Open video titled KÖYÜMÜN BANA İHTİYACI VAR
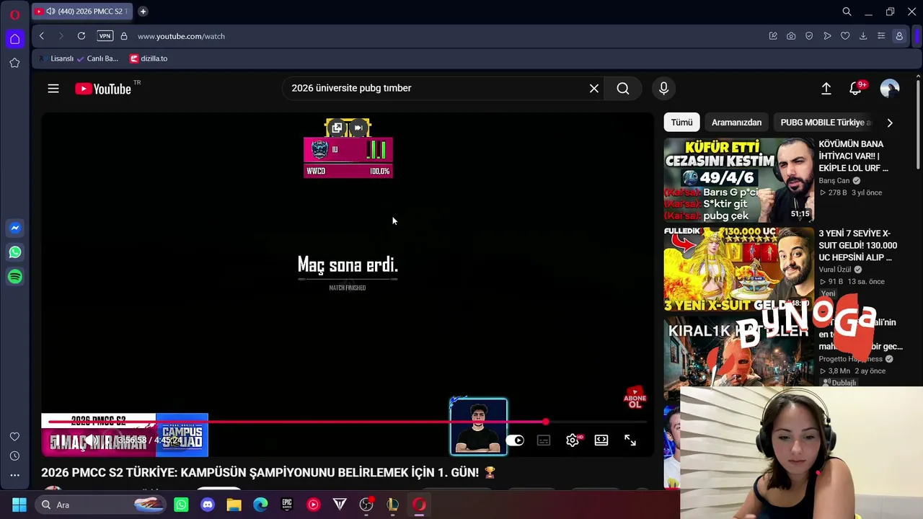923x519 pixels. coord(854,156)
